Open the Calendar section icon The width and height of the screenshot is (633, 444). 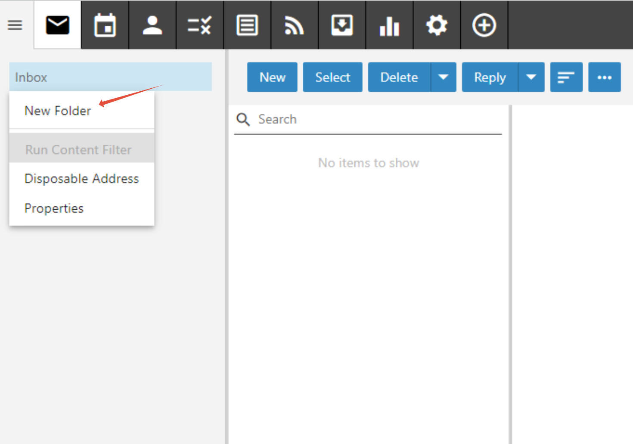point(105,25)
